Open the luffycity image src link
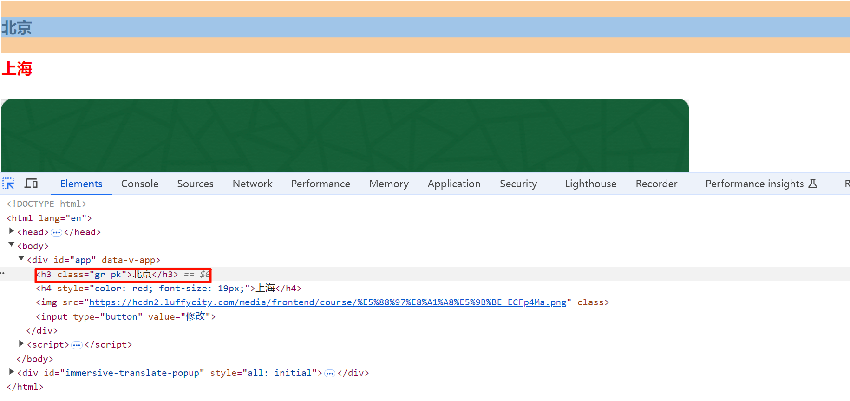The width and height of the screenshot is (850, 401). (327, 302)
